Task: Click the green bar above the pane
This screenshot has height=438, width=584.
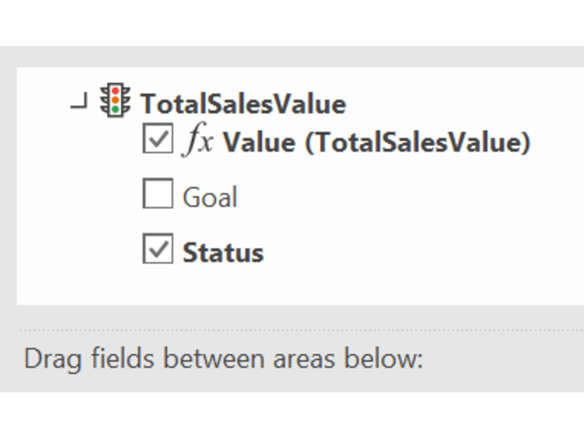Action: coord(292,22)
